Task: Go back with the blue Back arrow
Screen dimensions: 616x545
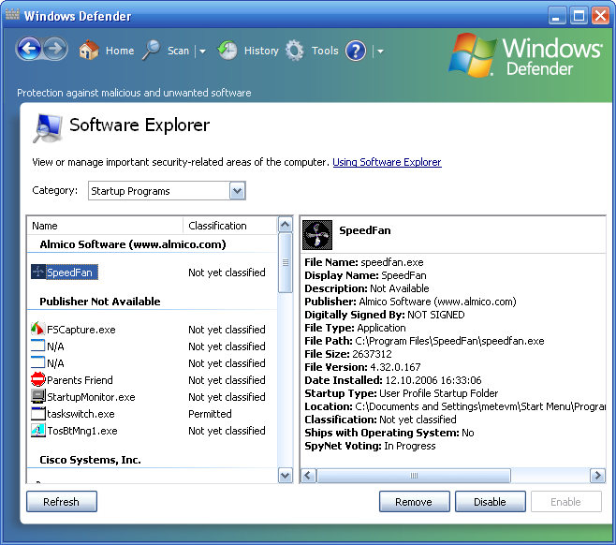Action: [x=29, y=50]
